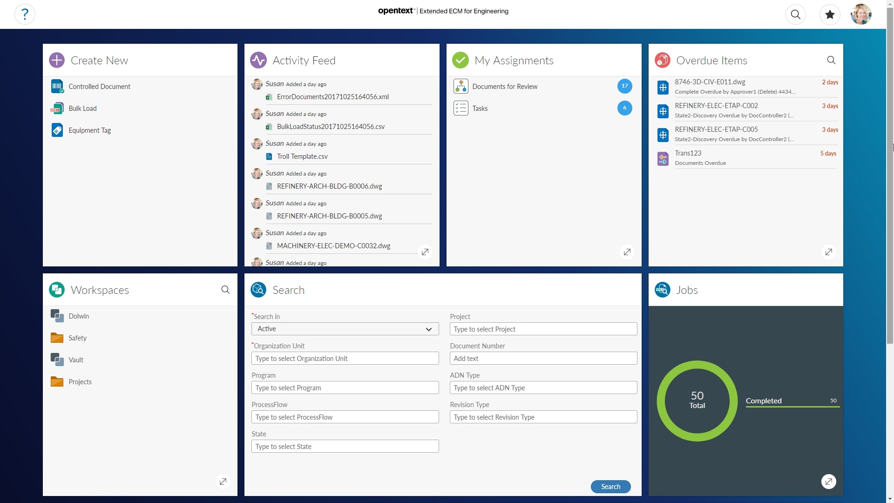Click the Equipment Tag icon
This screenshot has width=894, height=503.
[x=57, y=130]
